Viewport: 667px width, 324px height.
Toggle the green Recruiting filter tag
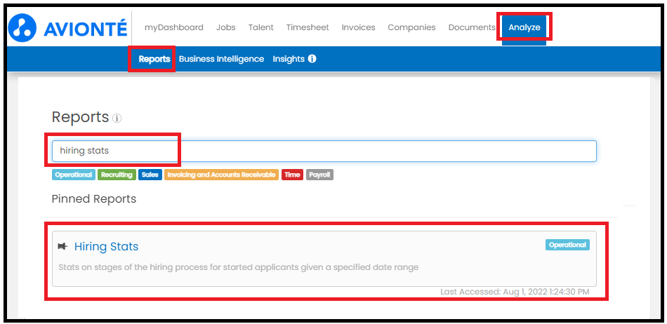point(116,175)
